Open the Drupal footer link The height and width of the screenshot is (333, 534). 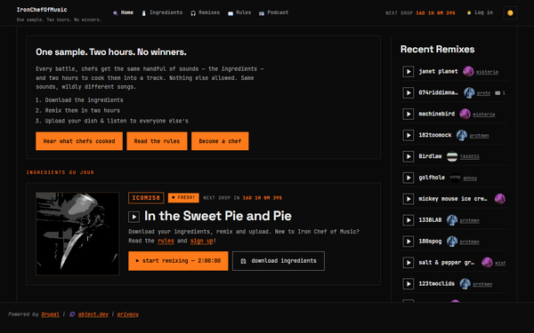coord(51,314)
